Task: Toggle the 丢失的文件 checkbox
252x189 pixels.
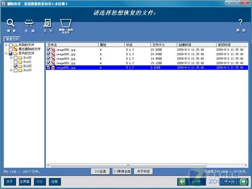Action: (11, 53)
